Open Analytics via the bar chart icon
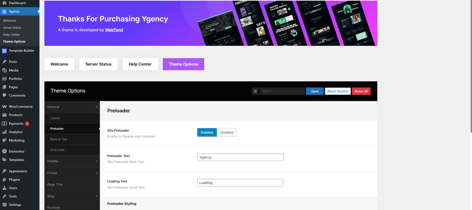 click(4, 132)
